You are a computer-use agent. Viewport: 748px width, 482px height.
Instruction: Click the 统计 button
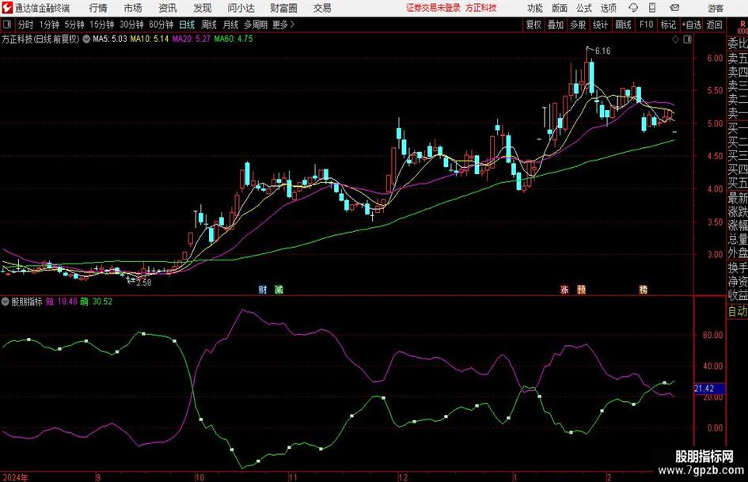[x=600, y=25]
